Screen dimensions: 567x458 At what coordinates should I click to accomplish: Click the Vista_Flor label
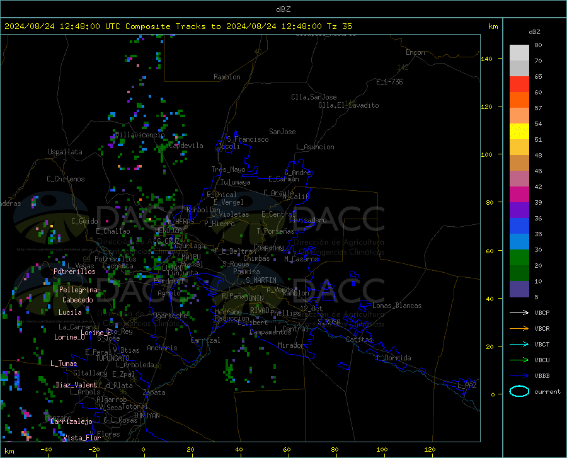[x=82, y=438]
